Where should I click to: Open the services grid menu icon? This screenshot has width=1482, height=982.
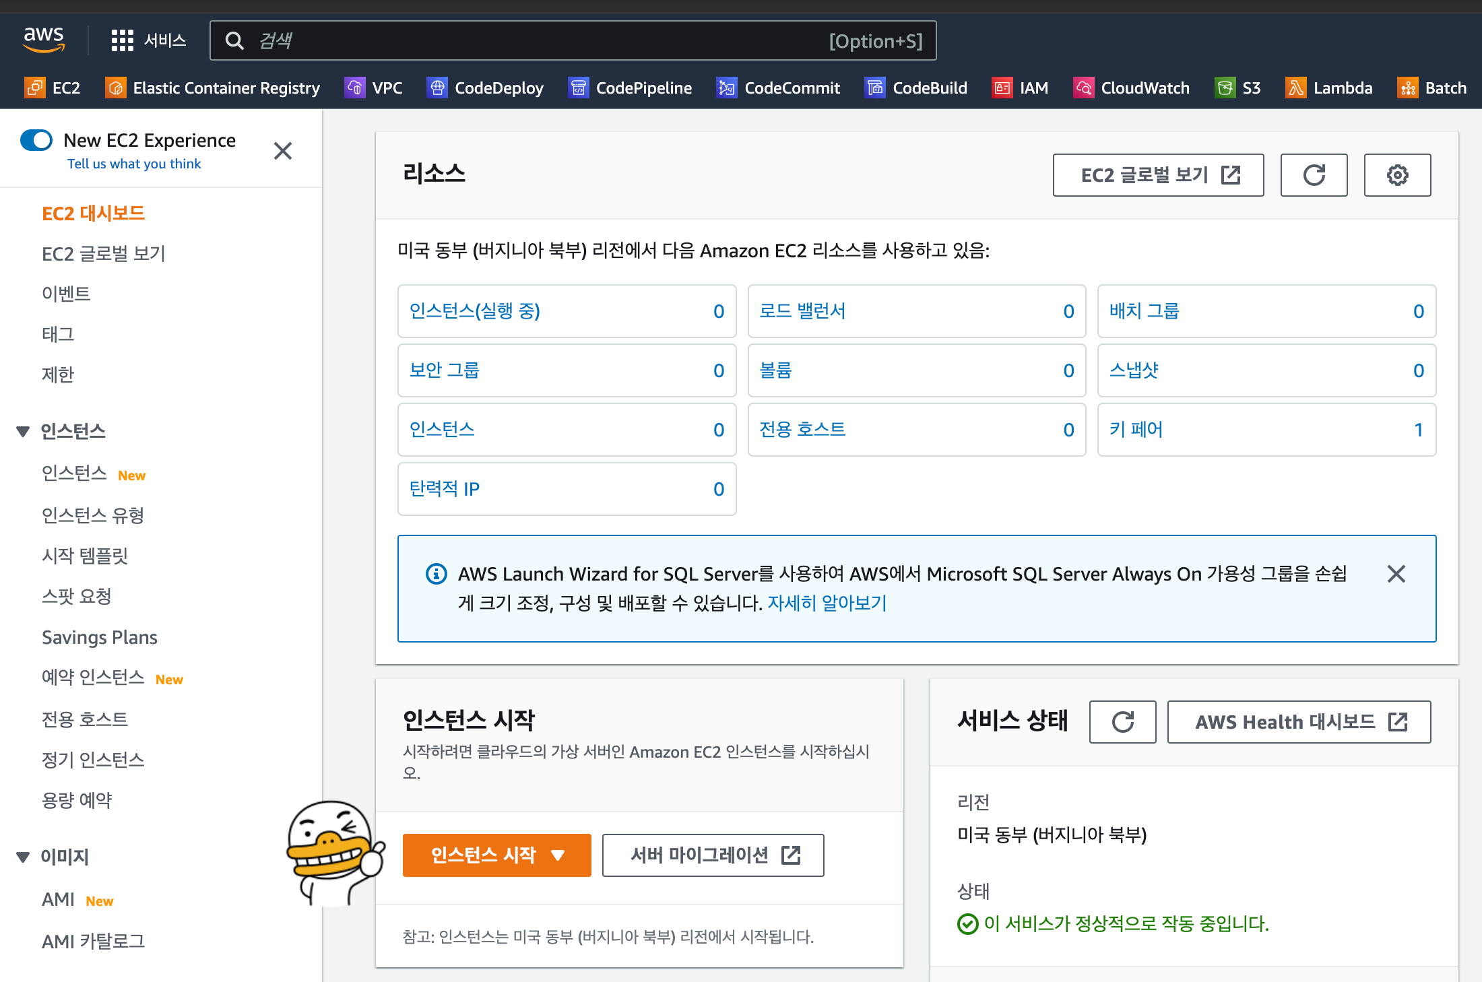coord(122,40)
